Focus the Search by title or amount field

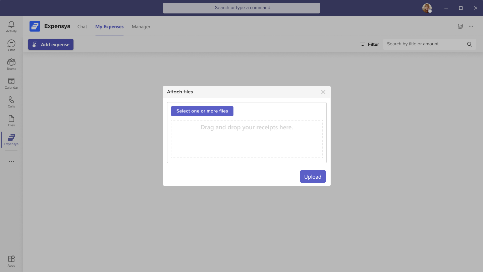pos(424,44)
